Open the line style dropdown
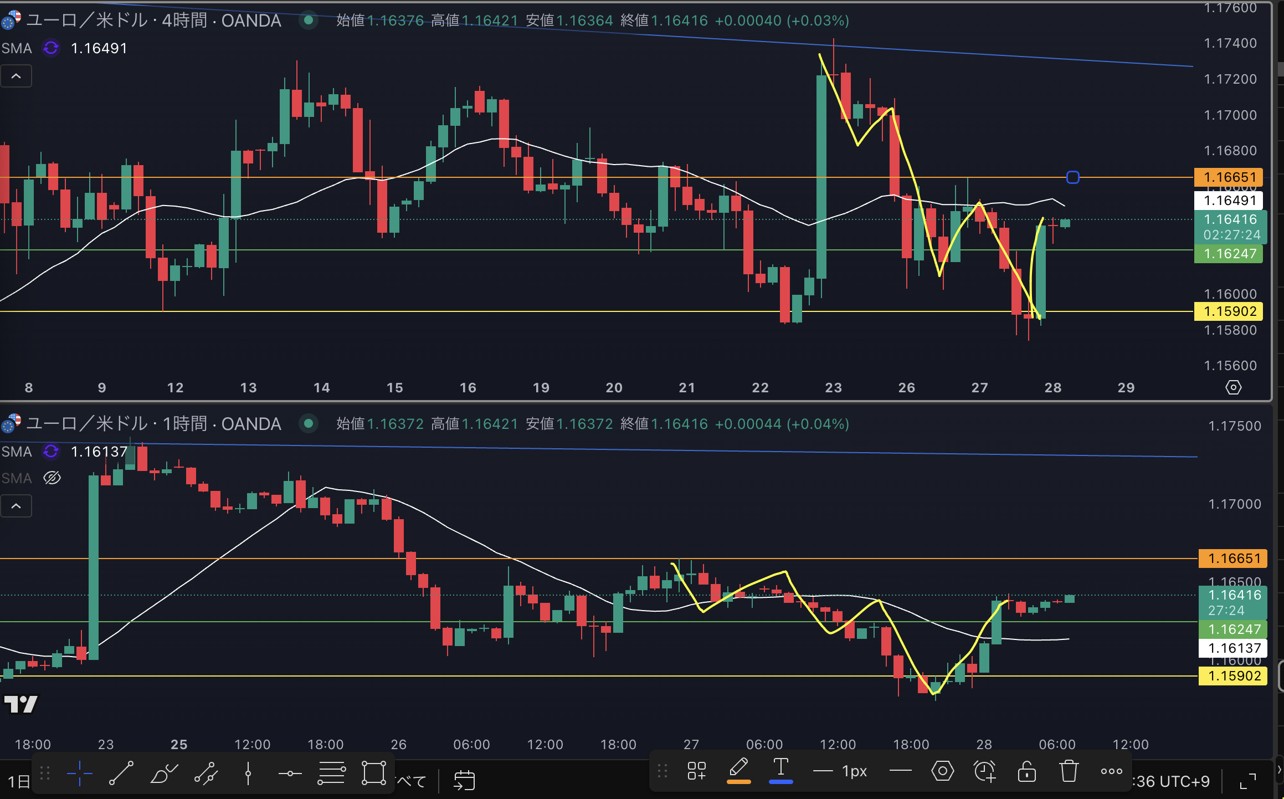Viewport: 1284px width, 799px height. click(900, 771)
